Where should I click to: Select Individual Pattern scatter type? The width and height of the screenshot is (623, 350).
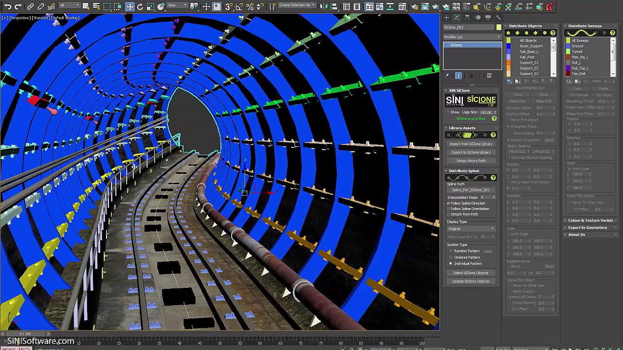pos(450,263)
